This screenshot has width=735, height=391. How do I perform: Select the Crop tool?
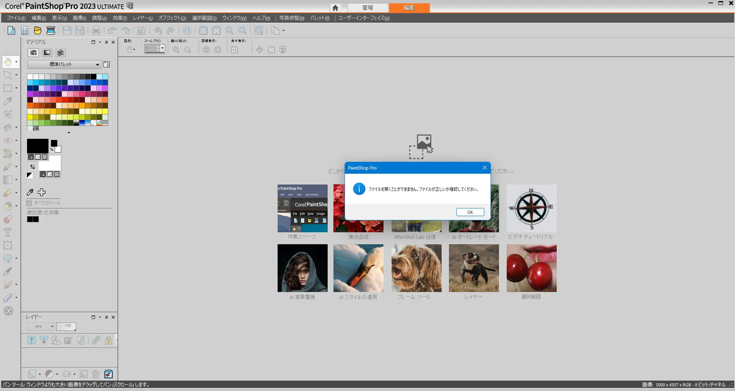tap(8, 114)
